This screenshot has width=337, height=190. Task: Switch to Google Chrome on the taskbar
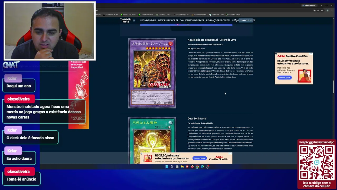[x=197, y=167]
